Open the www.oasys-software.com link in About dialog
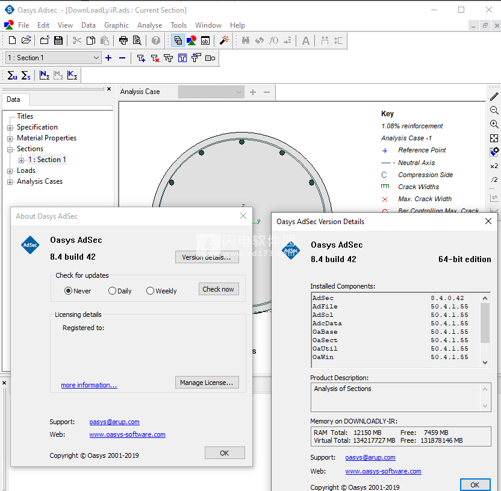The width and height of the screenshot is (501, 491). tap(127, 434)
